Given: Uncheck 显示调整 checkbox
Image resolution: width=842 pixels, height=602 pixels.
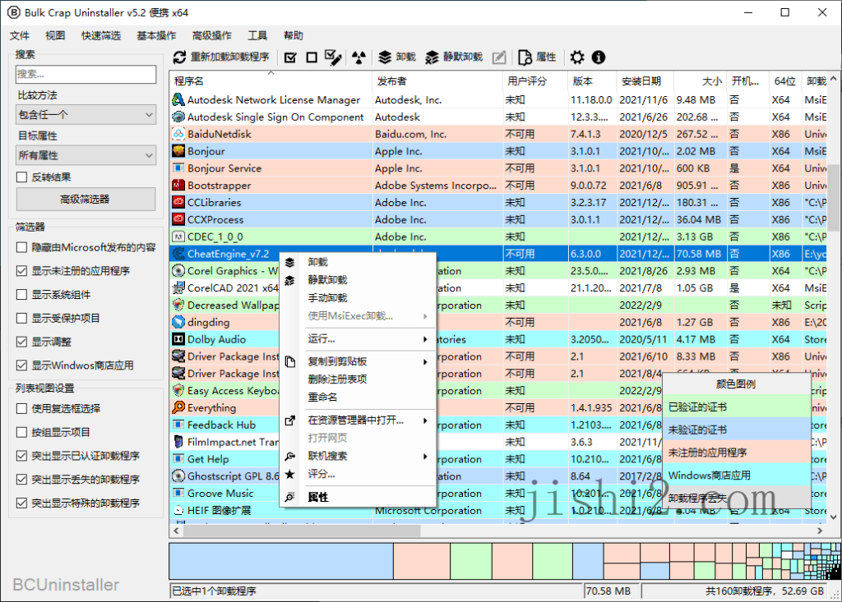Looking at the screenshot, I should [x=22, y=342].
